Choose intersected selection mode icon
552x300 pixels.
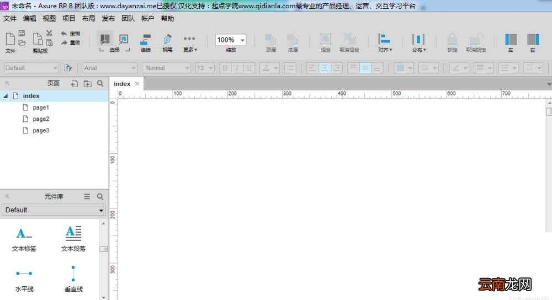[x=105, y=39]
